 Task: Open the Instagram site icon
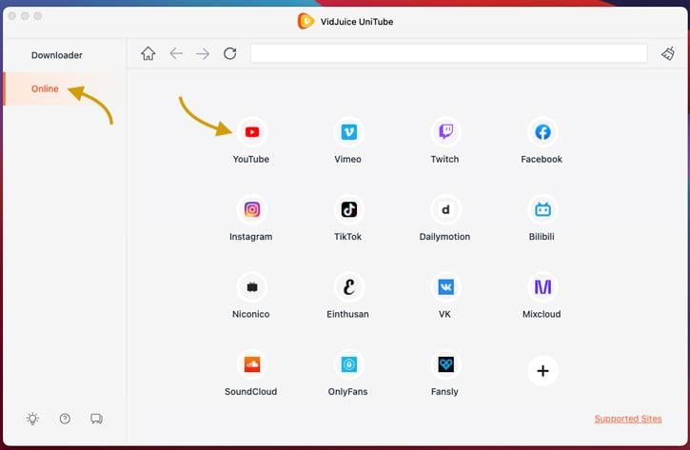click(252, 209)
